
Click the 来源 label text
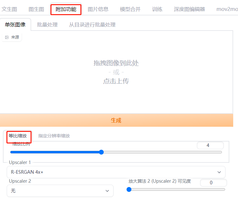(15, 37)
